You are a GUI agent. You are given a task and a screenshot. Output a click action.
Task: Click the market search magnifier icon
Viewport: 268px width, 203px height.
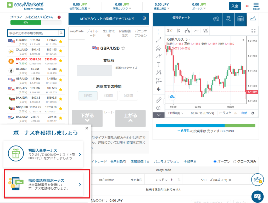(61, 33)
